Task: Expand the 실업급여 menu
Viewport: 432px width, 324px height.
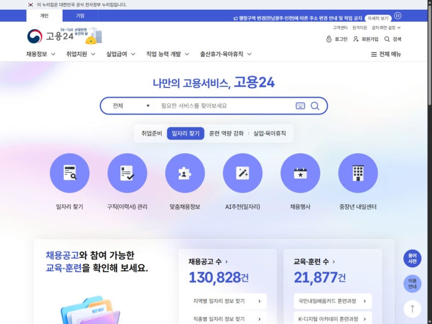Action: pyautogui.click(x=120, y=55)
